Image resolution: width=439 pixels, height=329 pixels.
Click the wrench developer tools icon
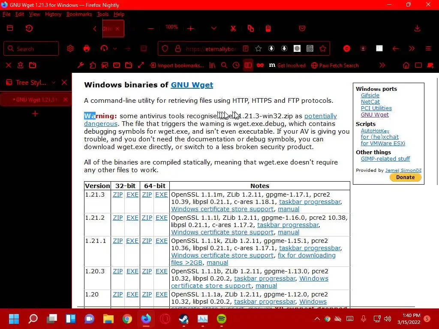pyautogui.click(x=81, y=65)
